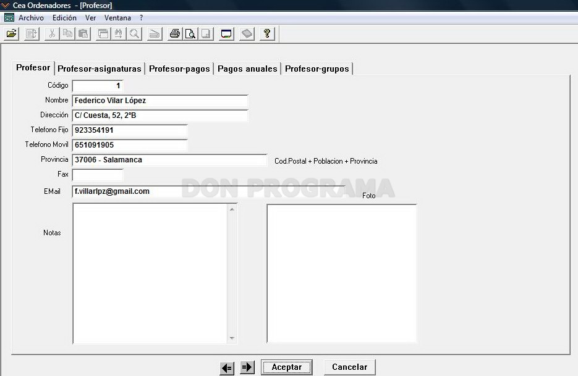Click into the empty Fax field

tap(98, 175)
